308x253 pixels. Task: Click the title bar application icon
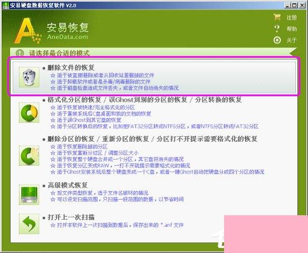(6, 5)
